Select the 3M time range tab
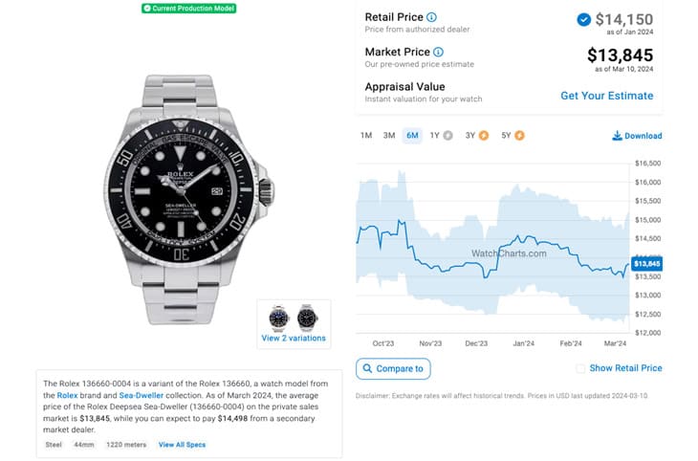698x461 pixels. click(389, 136)
